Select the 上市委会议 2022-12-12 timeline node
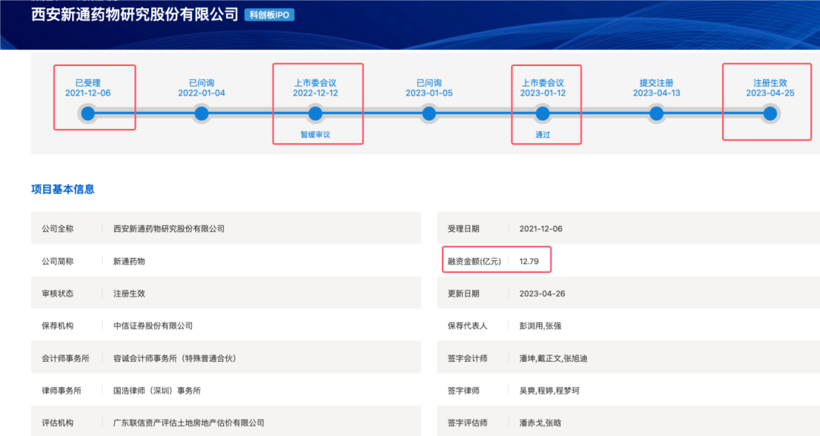This screenshot has width=820, height=436. click(x=315, y=113)
